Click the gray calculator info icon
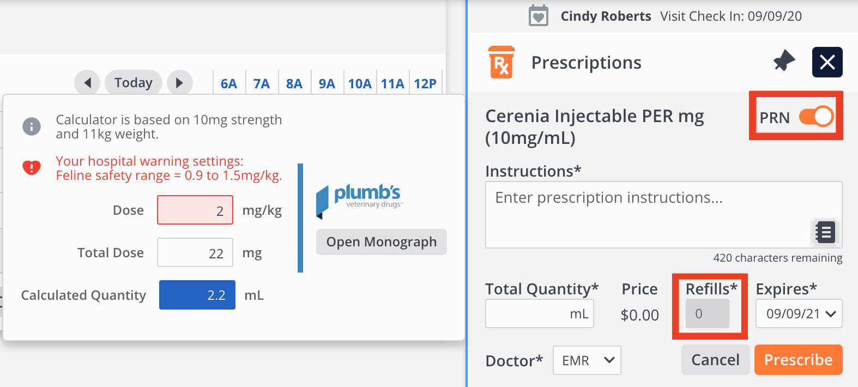858x387 pixels. [x=32, y=126]
